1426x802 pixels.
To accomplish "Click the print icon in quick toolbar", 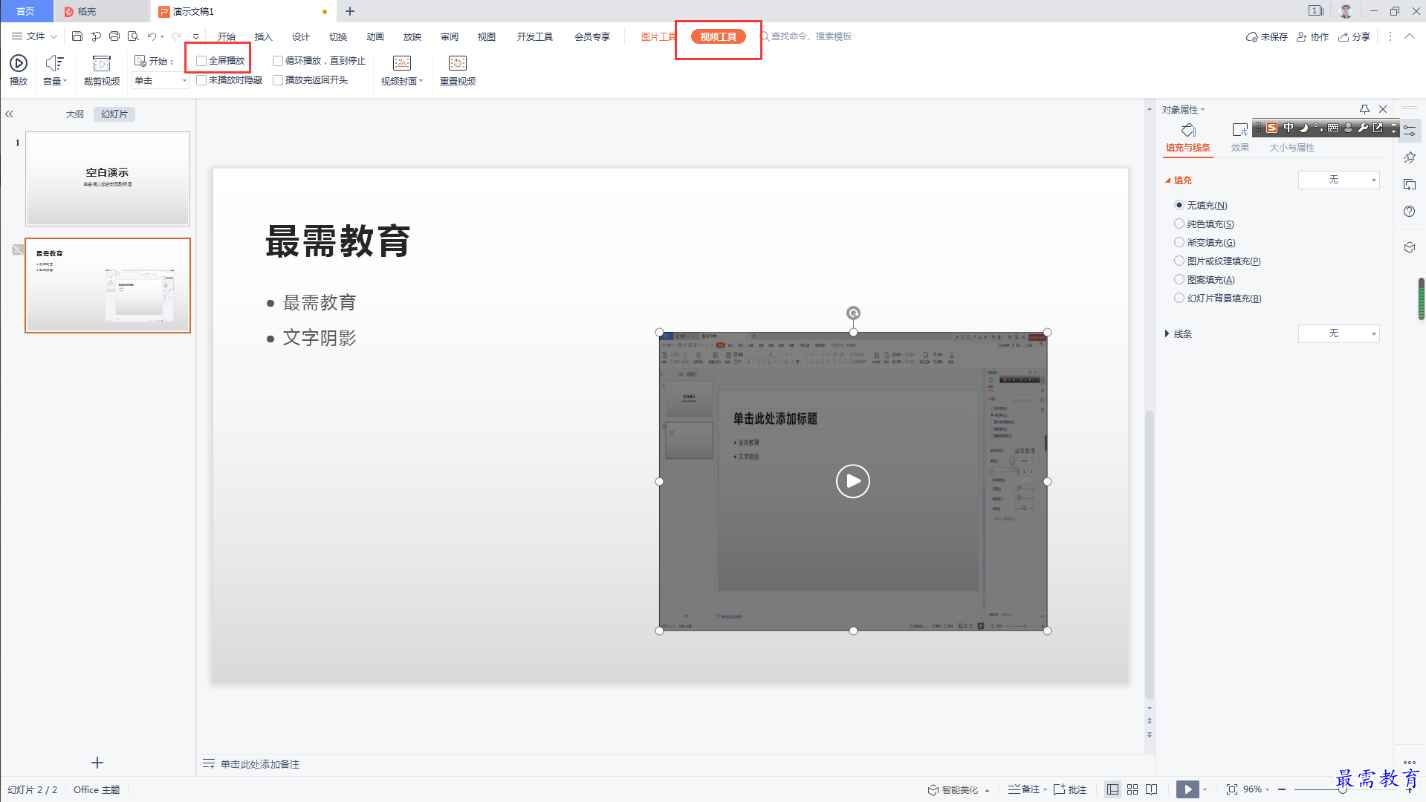I will tap(114, 36).
